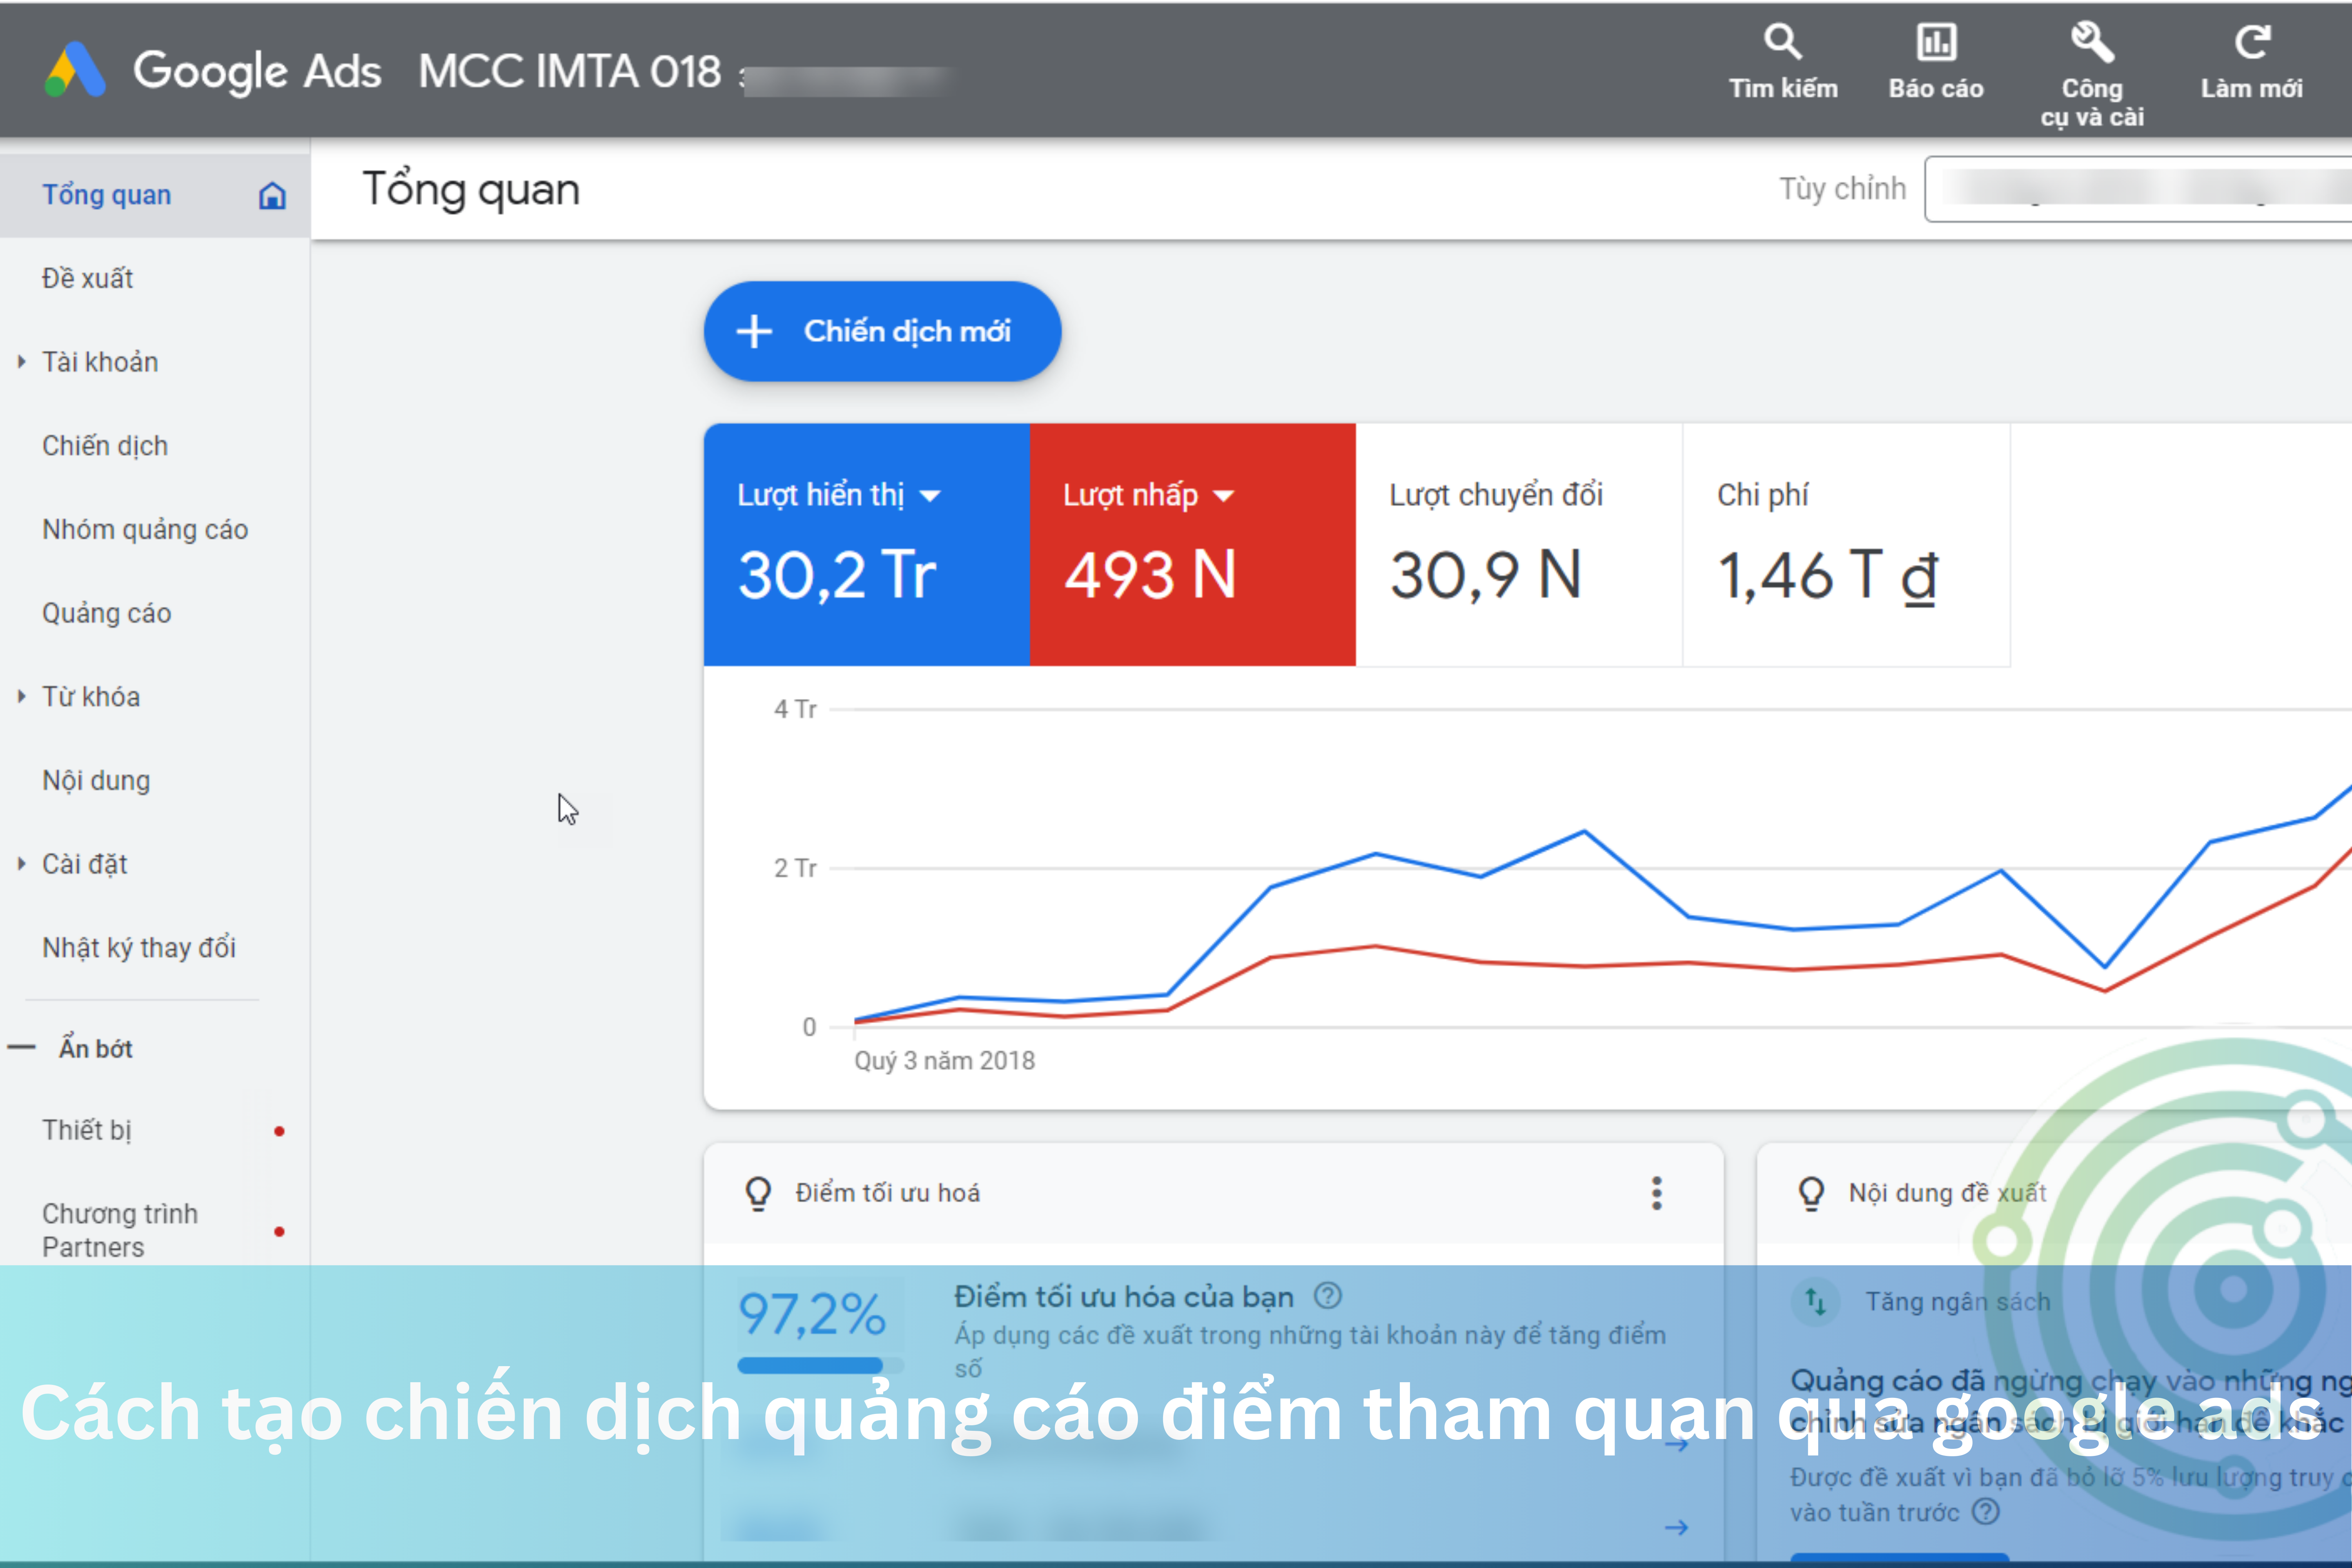Click the blue Lượt hiển thị color tile value 30,2 Tr
The image size is (2352, 1568).
[x=836, y=576]
